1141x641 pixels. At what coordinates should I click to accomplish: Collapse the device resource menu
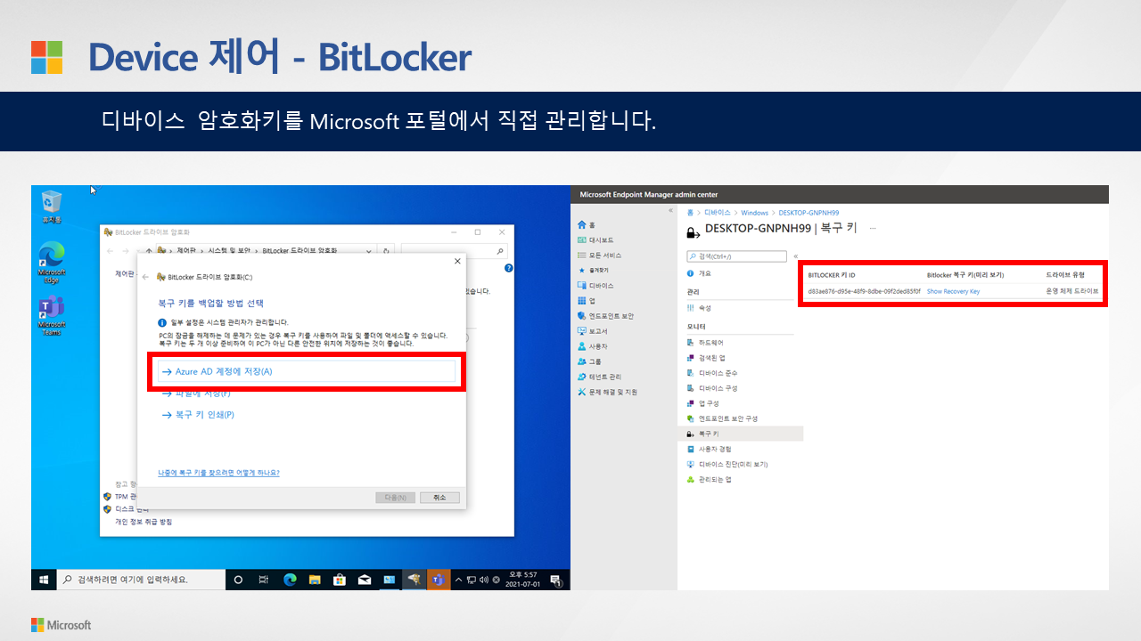pos(795,256)
